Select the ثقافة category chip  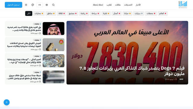pyautogui.click(x=62, y=13)
